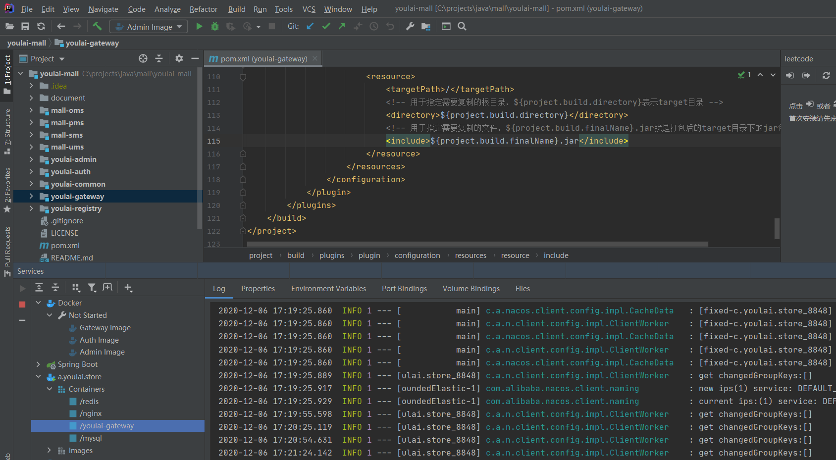Open the Refactor menu

point(204,9)
